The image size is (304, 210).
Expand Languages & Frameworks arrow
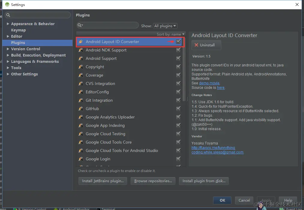point(8,61)
